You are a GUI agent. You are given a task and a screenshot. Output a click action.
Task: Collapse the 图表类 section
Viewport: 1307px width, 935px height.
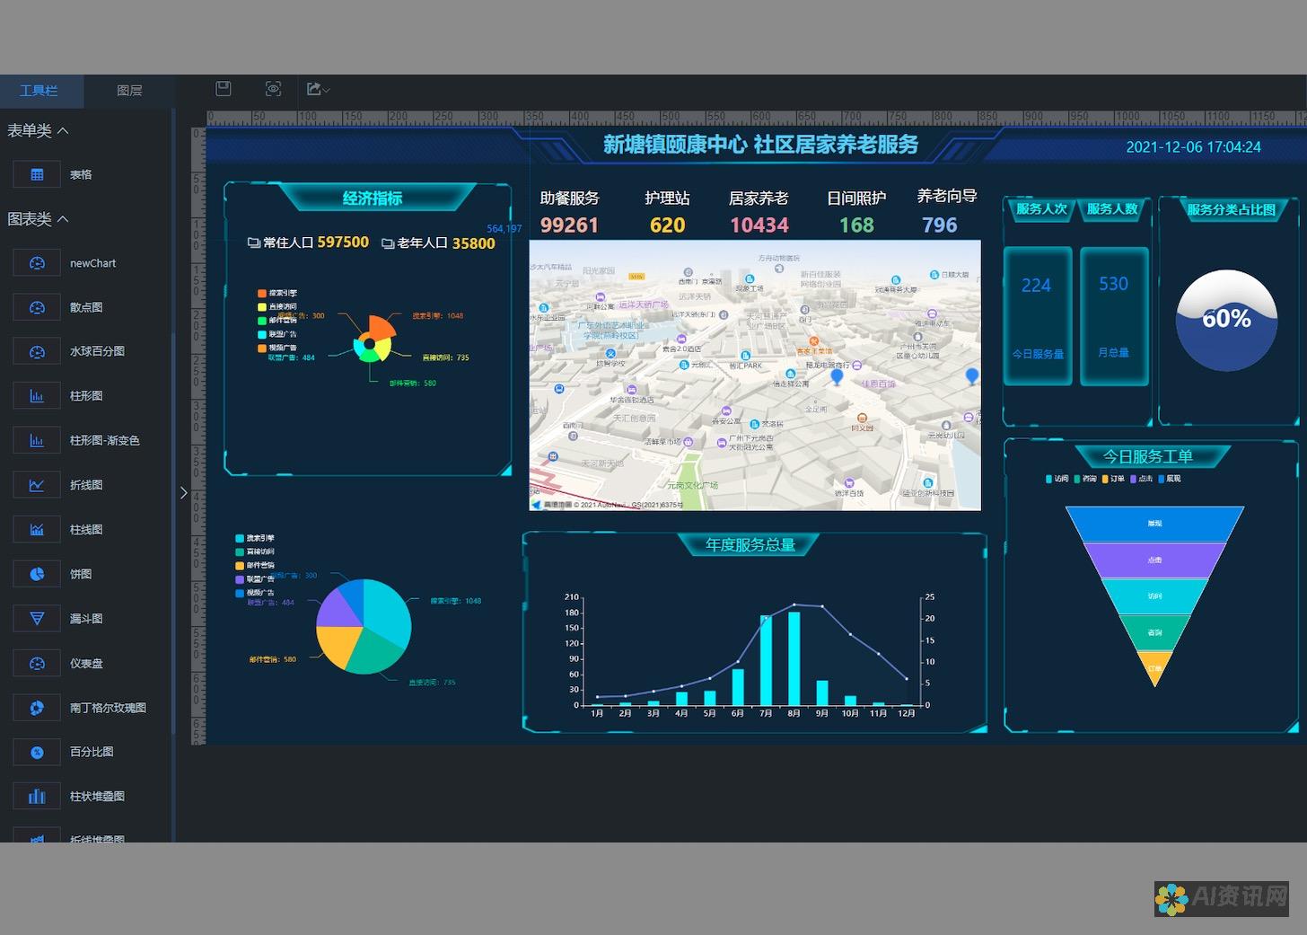(38, 219)
